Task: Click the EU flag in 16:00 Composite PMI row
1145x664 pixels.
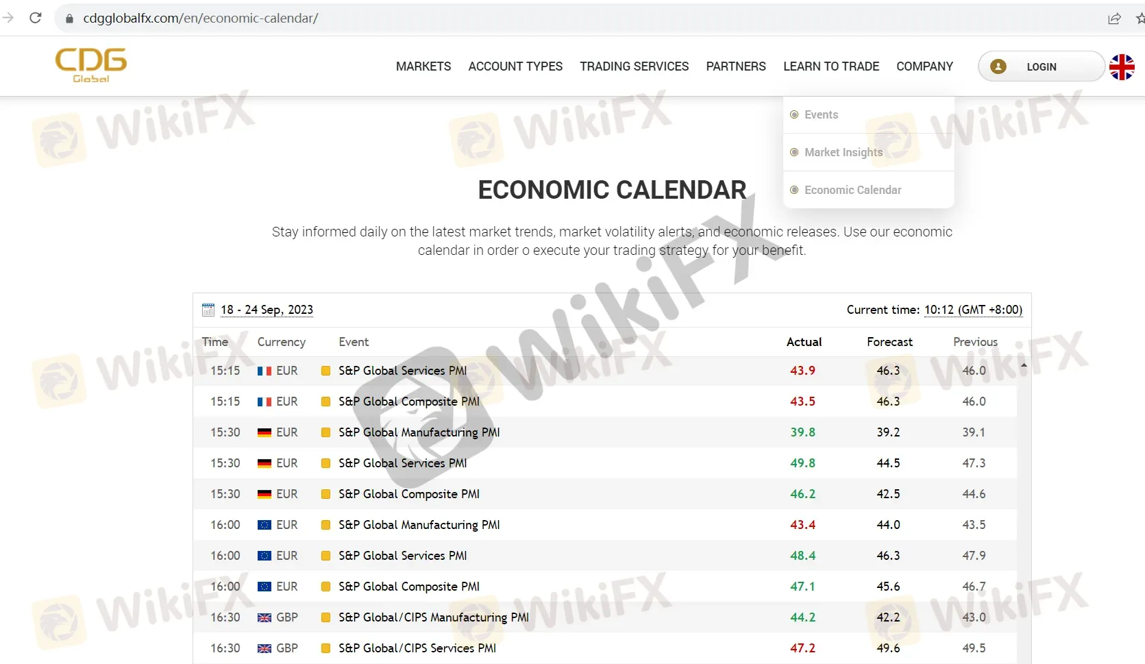Action: tap(264, 587)
